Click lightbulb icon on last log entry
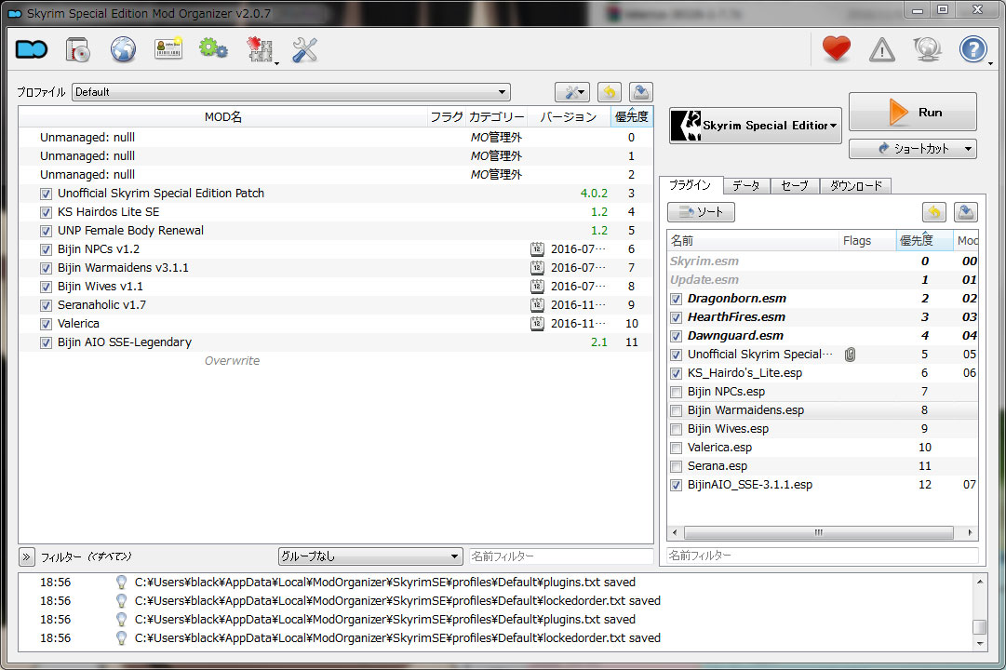The height and width of the screenshot is (670, 1006). [x=121, y=638]
